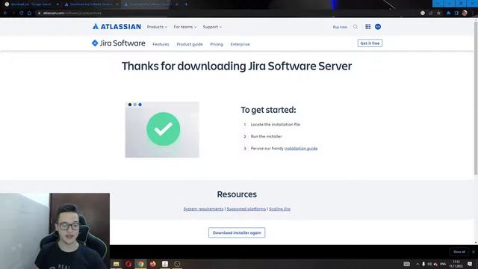Click Show all downloads button
Viewport: 478px width, 269px height.
(x=459, y=252)
